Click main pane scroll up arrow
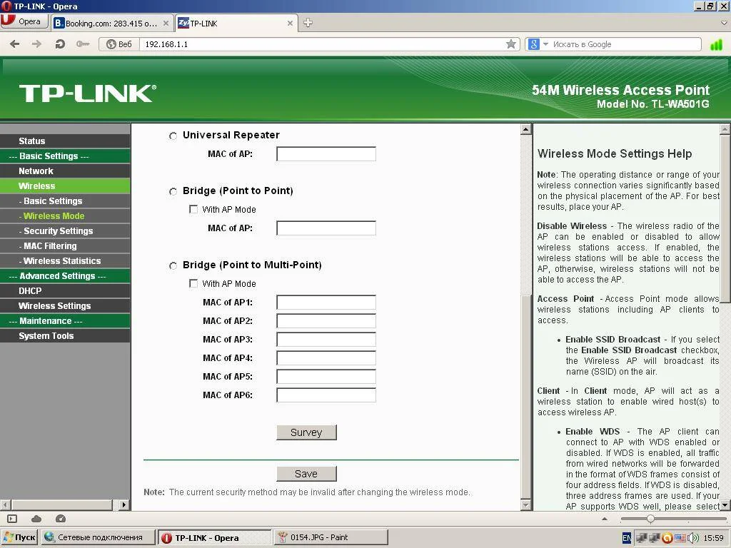 [x=526, y=129]
